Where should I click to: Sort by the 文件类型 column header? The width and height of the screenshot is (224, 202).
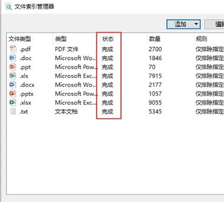pyautogui.click(x=20, y=39)
